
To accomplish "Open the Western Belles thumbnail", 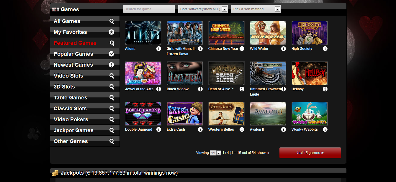I will pos(226,114).
